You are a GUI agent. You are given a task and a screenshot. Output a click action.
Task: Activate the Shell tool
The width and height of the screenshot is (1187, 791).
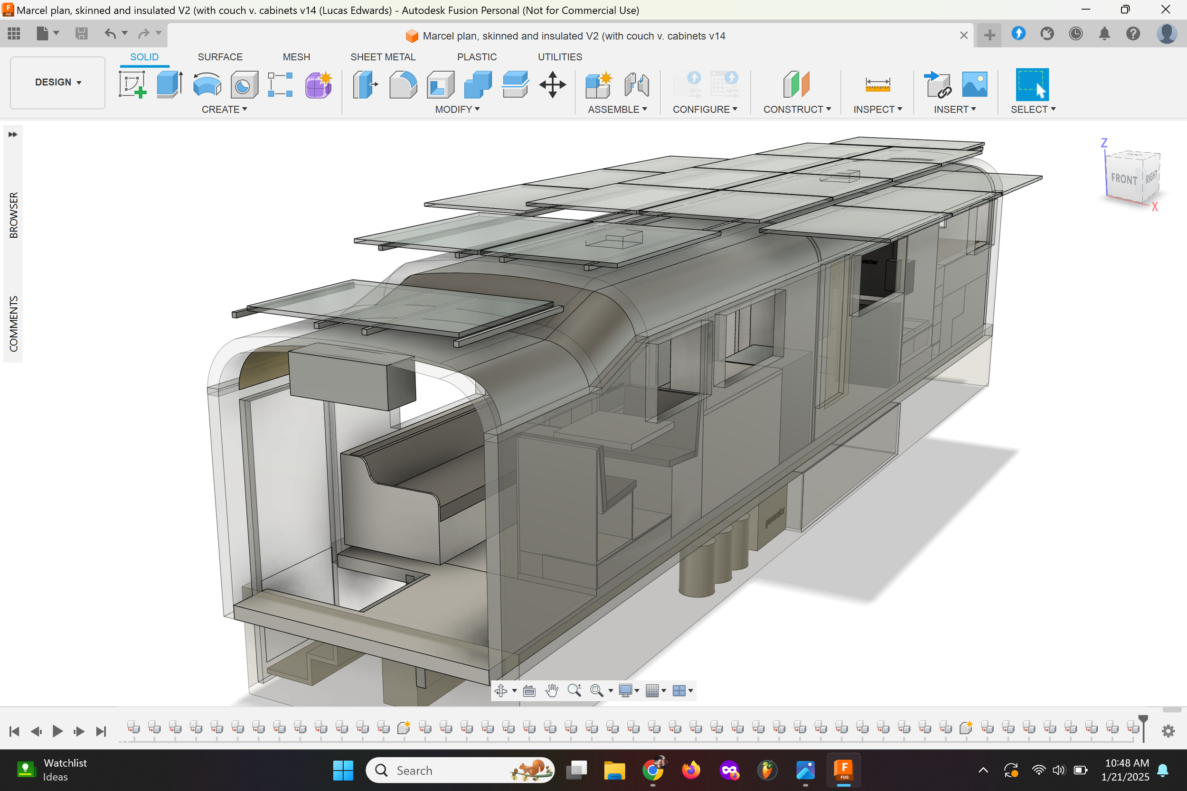coord(440,84)
